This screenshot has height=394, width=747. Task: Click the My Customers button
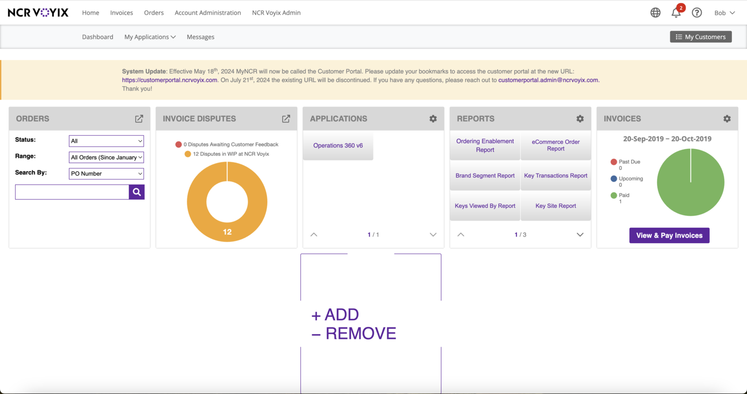pos(701,37)
